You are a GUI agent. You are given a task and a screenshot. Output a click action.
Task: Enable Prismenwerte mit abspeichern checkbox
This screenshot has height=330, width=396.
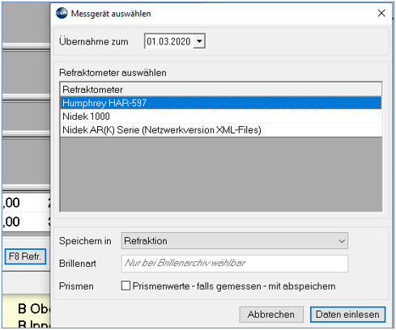126,286
